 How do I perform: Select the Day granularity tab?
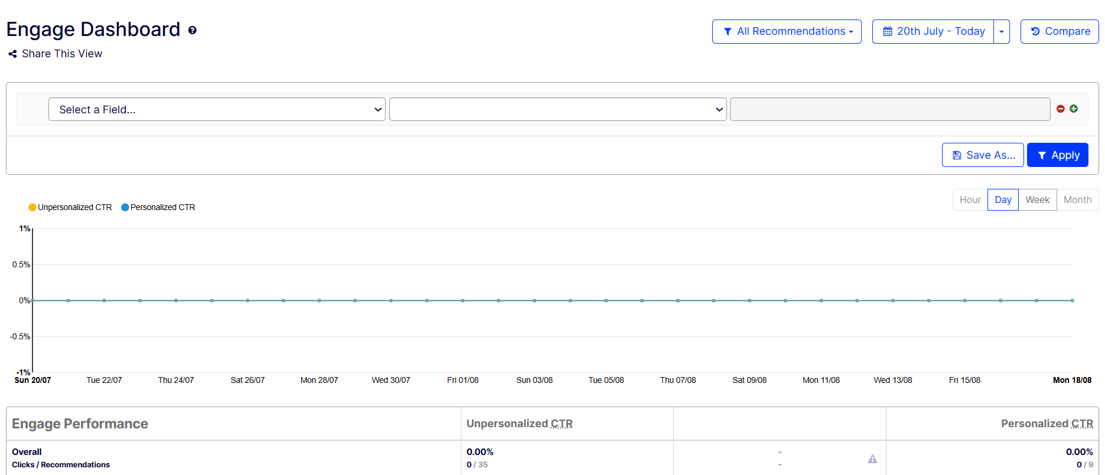tap(1003, 200)
